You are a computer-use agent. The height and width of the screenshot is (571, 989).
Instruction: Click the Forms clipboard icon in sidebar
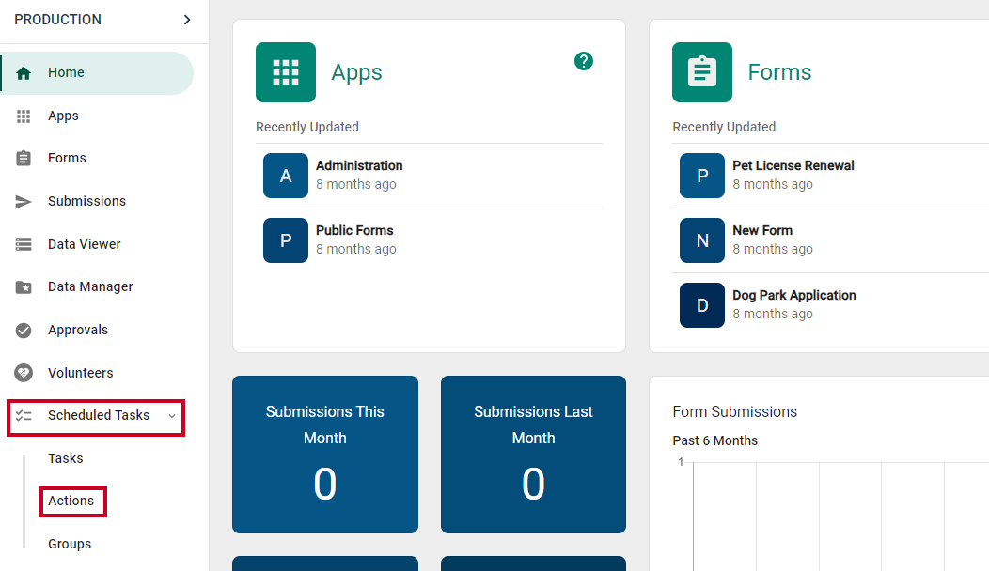click(x=24, y=158)
